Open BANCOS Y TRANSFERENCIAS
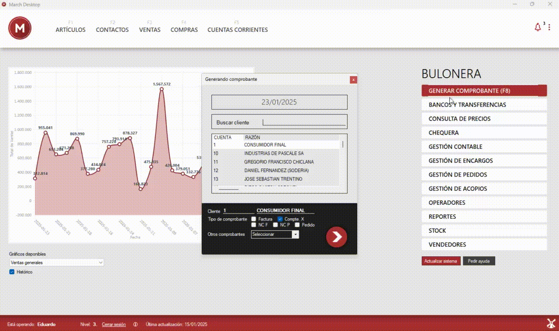This screenshot has width=559, height=331. 484,105
